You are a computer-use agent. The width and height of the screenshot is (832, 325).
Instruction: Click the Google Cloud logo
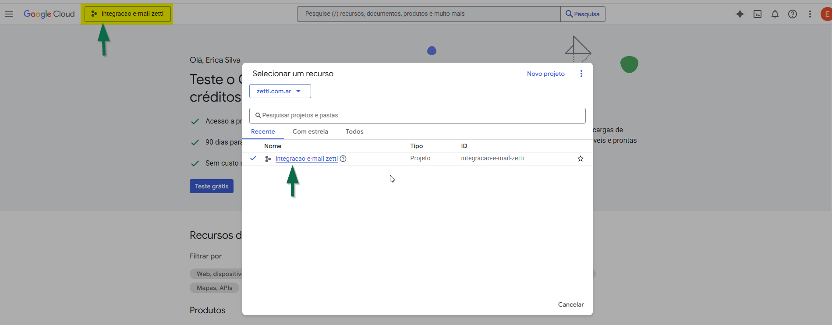pos(49,14)
